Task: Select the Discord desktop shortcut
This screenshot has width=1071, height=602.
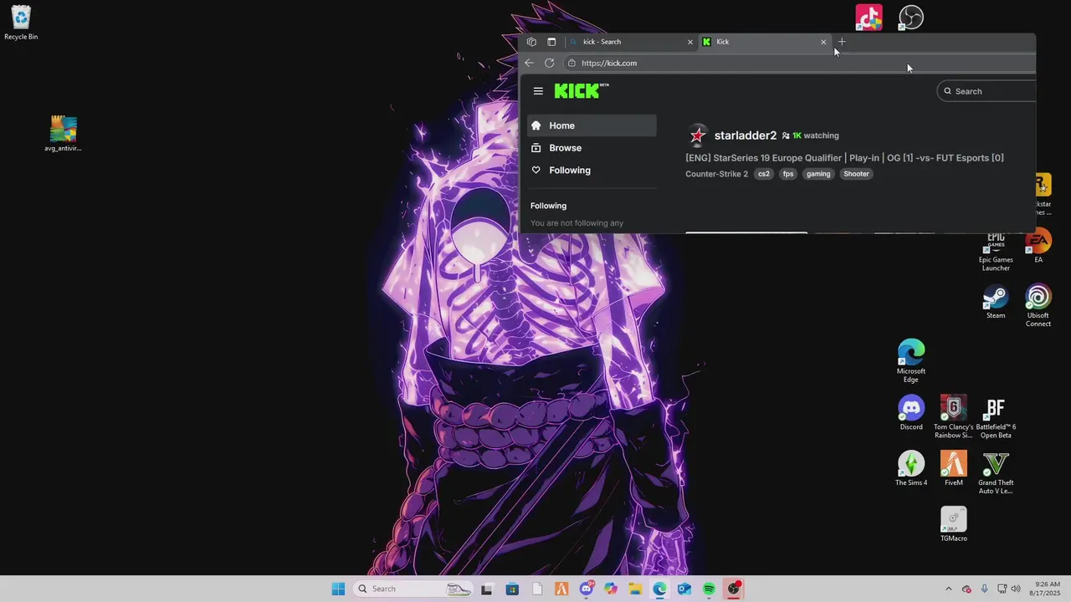Action: [911, 413]
